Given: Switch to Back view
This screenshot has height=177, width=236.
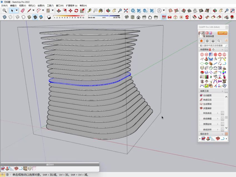Looking at the screenshot, I should (150, 17).
